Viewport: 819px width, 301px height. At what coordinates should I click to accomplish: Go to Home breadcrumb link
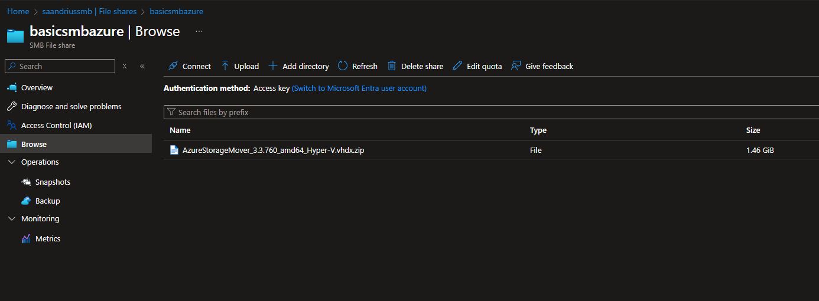tap(18, 11)
